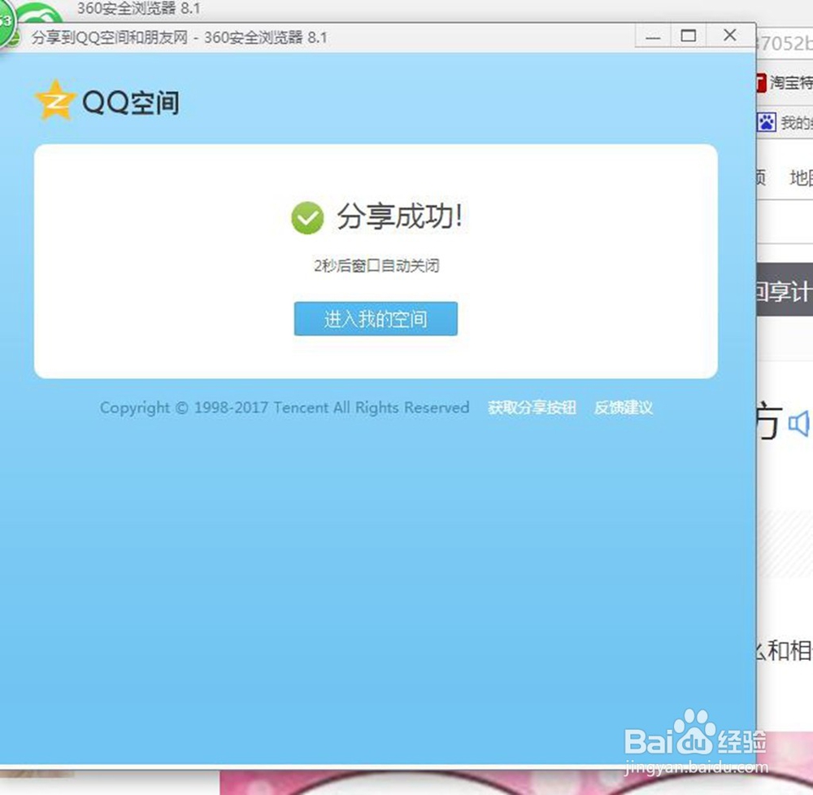The image size is (813, 795).
Task: Maximize the QQ空间 share window
Action: [x=688, y=37]
